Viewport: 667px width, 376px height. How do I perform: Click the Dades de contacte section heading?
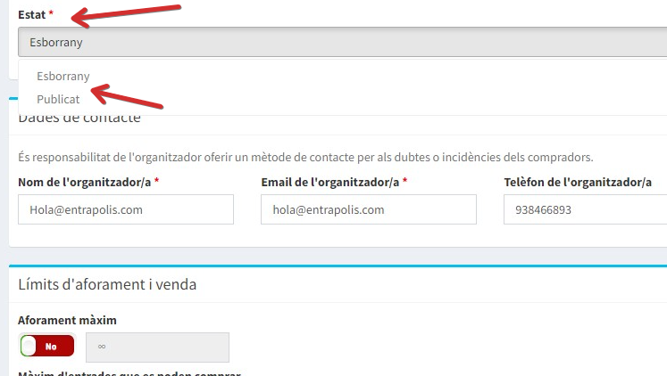79,118
